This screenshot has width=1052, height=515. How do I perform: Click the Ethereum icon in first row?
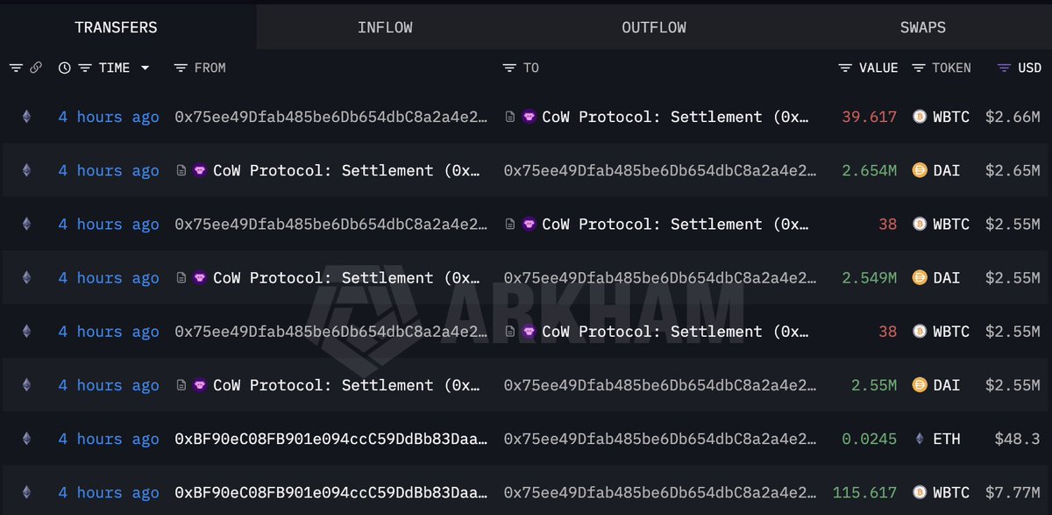tap(26, 117)
